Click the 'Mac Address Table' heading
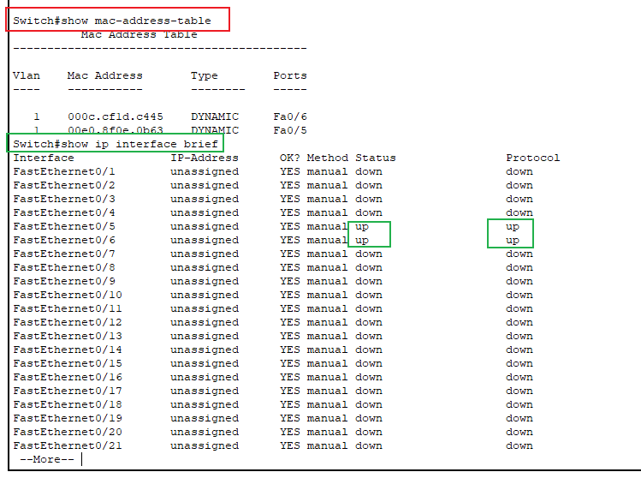Viewport: 641px width, 484px height. pos(139,34)
